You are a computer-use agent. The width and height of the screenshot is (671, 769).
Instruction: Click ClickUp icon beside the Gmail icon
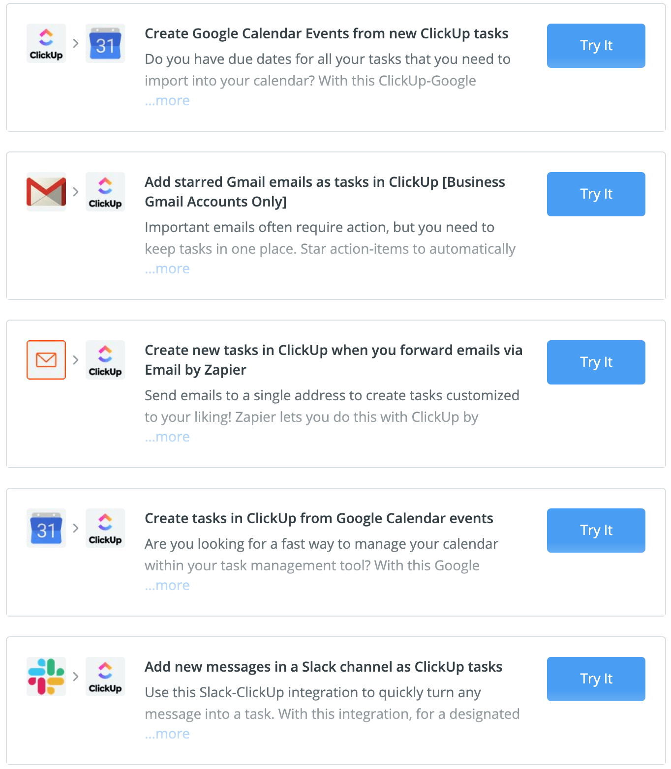[105, 192]
